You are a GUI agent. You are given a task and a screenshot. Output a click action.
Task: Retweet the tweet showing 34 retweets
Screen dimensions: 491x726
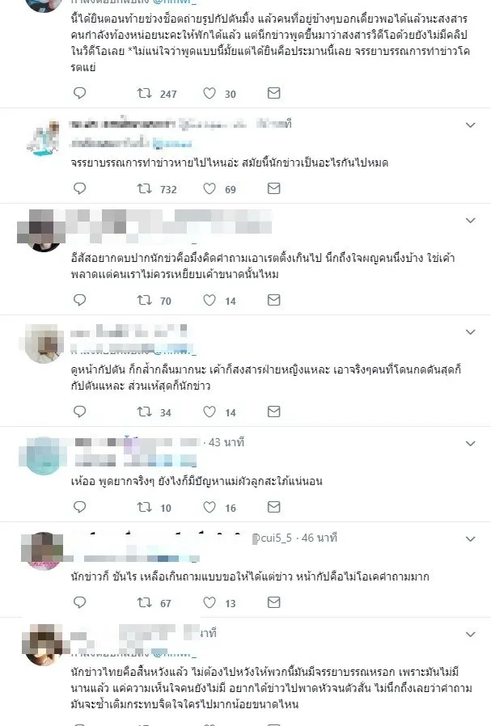pyautogui.click(x=144, y=412)
